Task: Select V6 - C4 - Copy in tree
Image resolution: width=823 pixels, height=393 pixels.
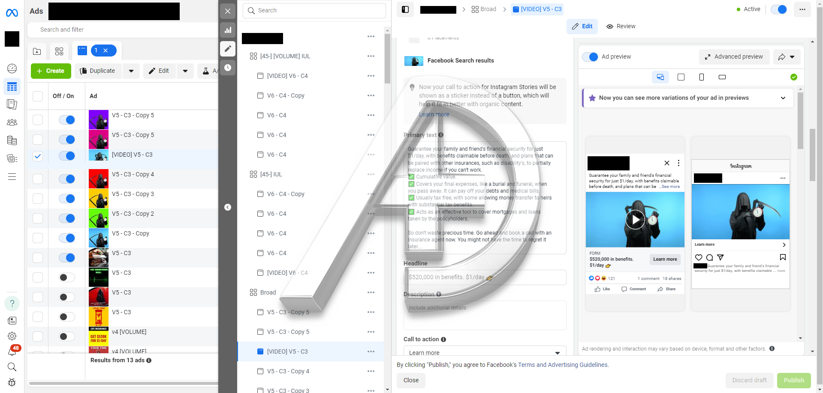Action: (286, 95)
